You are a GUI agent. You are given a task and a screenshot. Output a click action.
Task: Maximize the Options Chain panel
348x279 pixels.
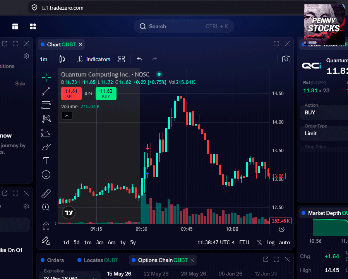(276, 259)
